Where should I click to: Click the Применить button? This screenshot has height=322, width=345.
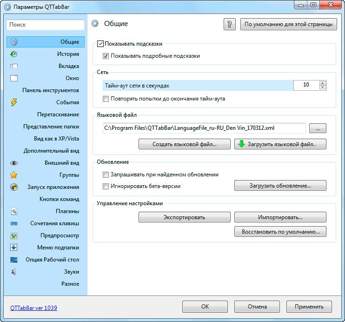pyautogui.click(x=309, y=307)
